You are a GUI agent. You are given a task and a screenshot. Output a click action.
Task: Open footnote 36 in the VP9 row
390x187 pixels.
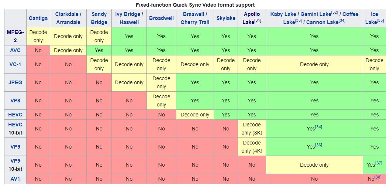click(x=318, y=145)
